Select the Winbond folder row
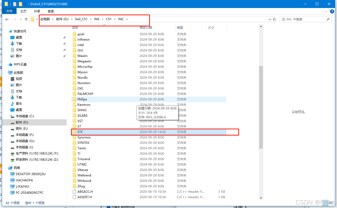This screenshot has width=337, height=208. click(149, 181)
